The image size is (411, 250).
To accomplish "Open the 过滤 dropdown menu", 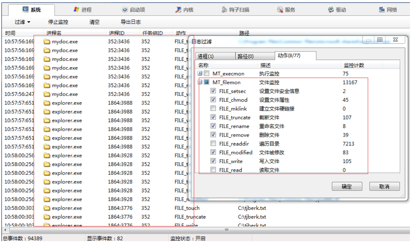I will (23, 22).
